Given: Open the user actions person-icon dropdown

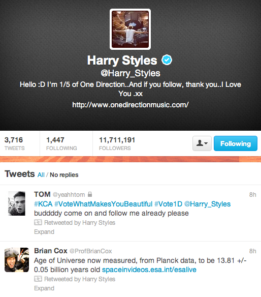Looking at the screenshot, I should 202,143.
